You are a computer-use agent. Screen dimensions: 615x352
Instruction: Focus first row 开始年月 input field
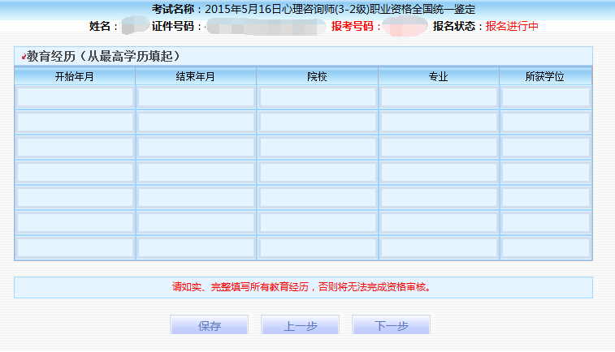point(75,97)
